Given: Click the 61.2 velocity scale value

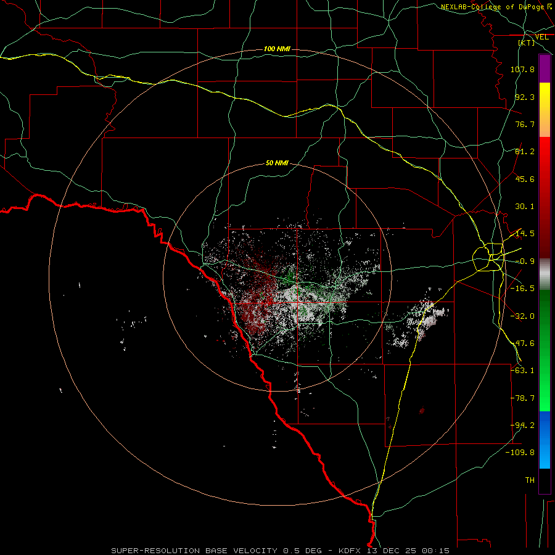Looking at the screenshot, I should pos(525,152).
